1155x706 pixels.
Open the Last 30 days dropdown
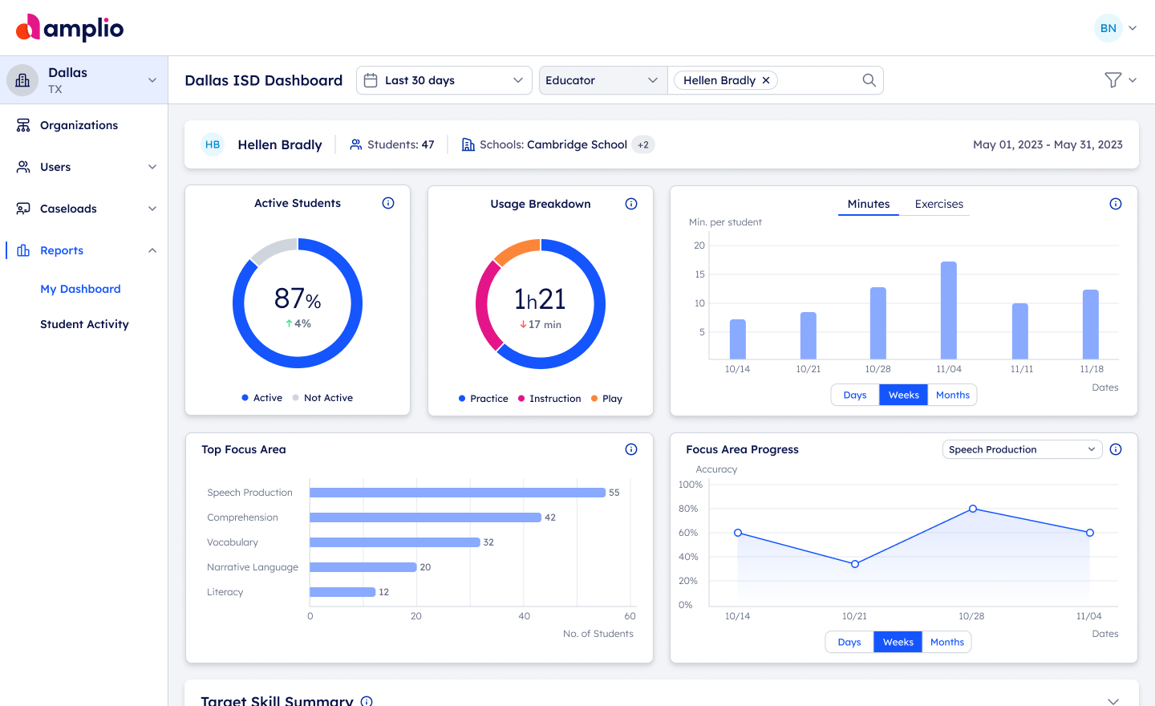point(444,80)
